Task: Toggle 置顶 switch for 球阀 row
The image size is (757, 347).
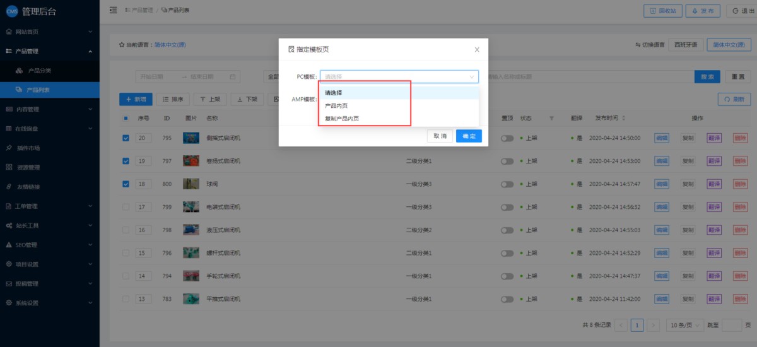Action: coord(507,184)
